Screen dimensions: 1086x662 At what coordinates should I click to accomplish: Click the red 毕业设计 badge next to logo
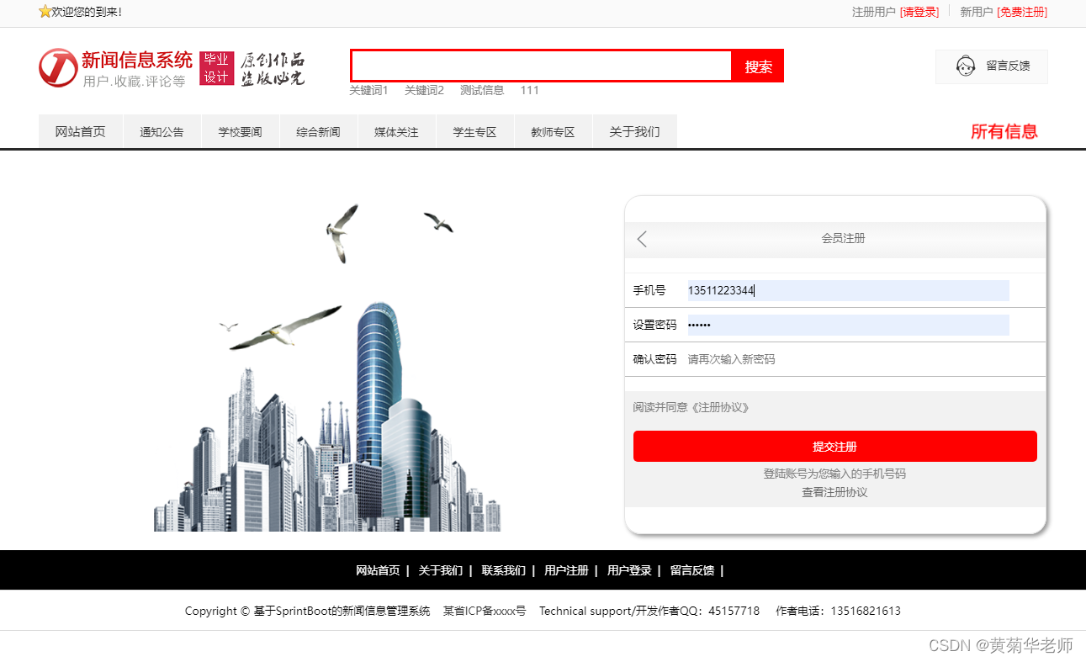click(x=217, y=67)
